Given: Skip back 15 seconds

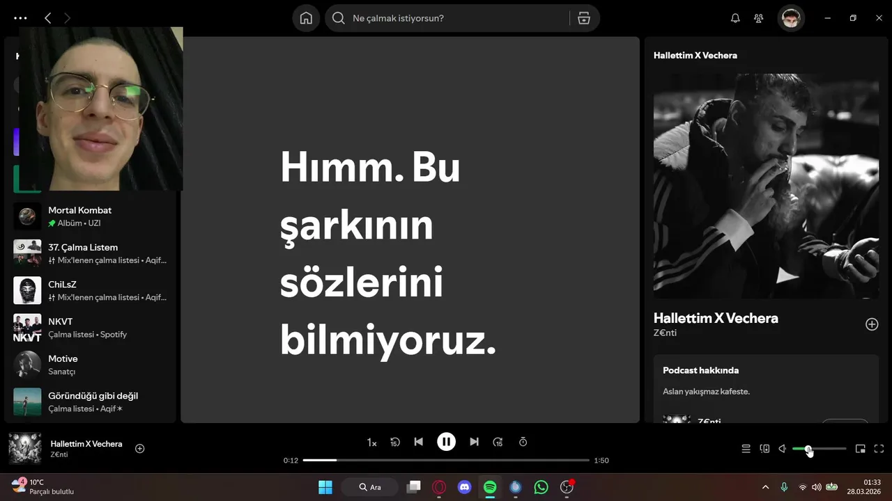Looking at the screenshot, I should (395, 442).
